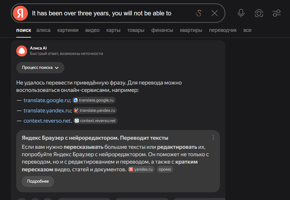
Task: Go to the алиса tab
Action: pos(43,31)
